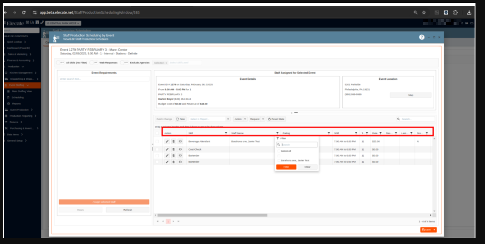This screenshot has width=485, height=244.
Task: Open the Select A Report dropdown
Action: click(x=209, y=119)
